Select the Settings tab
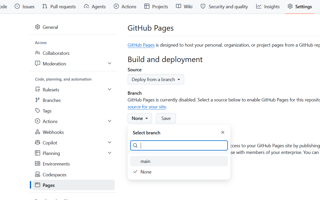The width and height of the screenshot is (320, 200). click(x=300, y=7)
